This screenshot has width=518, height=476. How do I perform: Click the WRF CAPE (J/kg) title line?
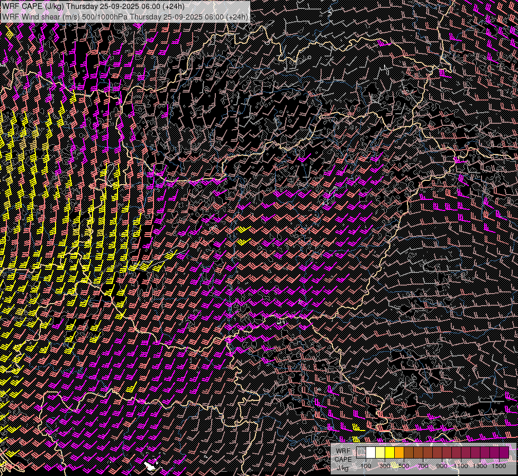93,6
